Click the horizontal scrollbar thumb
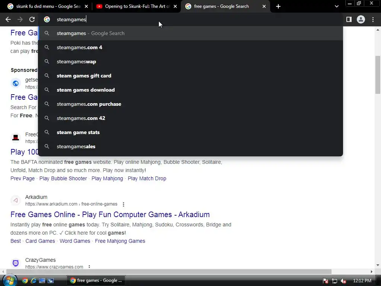381x286 pixels. click(x=169, y=271)
